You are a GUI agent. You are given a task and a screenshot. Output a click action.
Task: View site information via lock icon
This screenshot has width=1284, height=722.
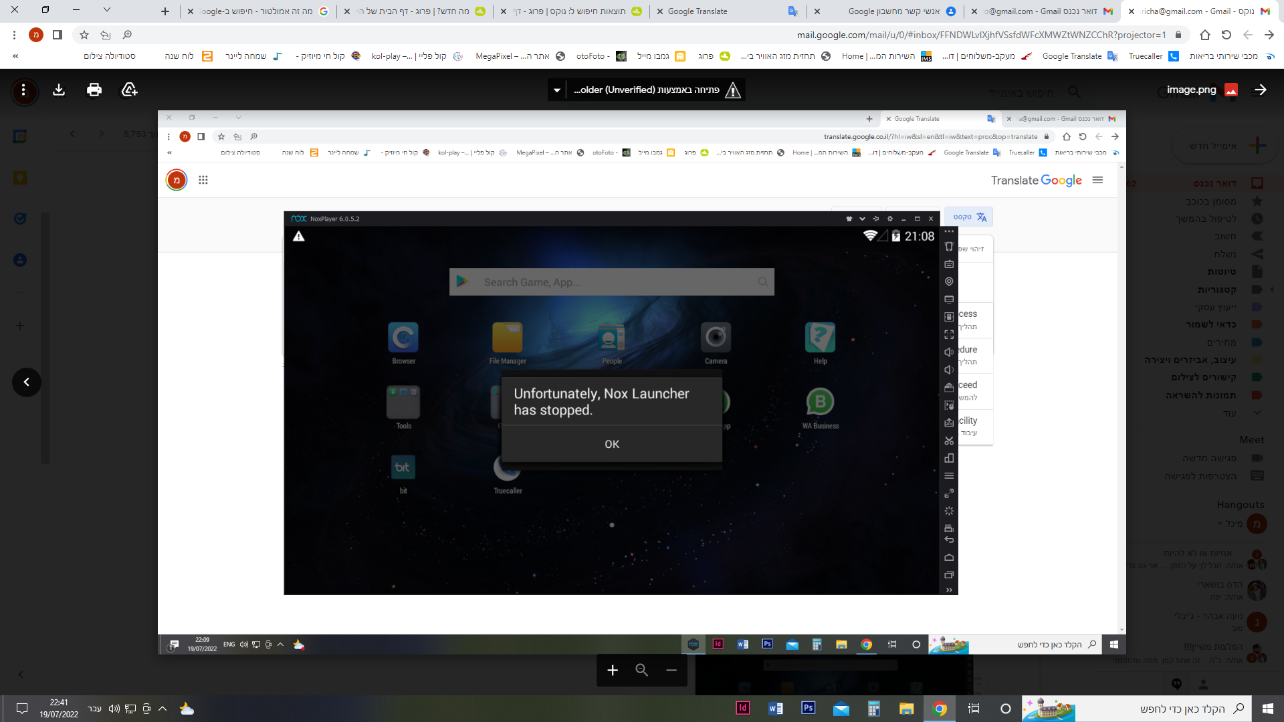1178,35
